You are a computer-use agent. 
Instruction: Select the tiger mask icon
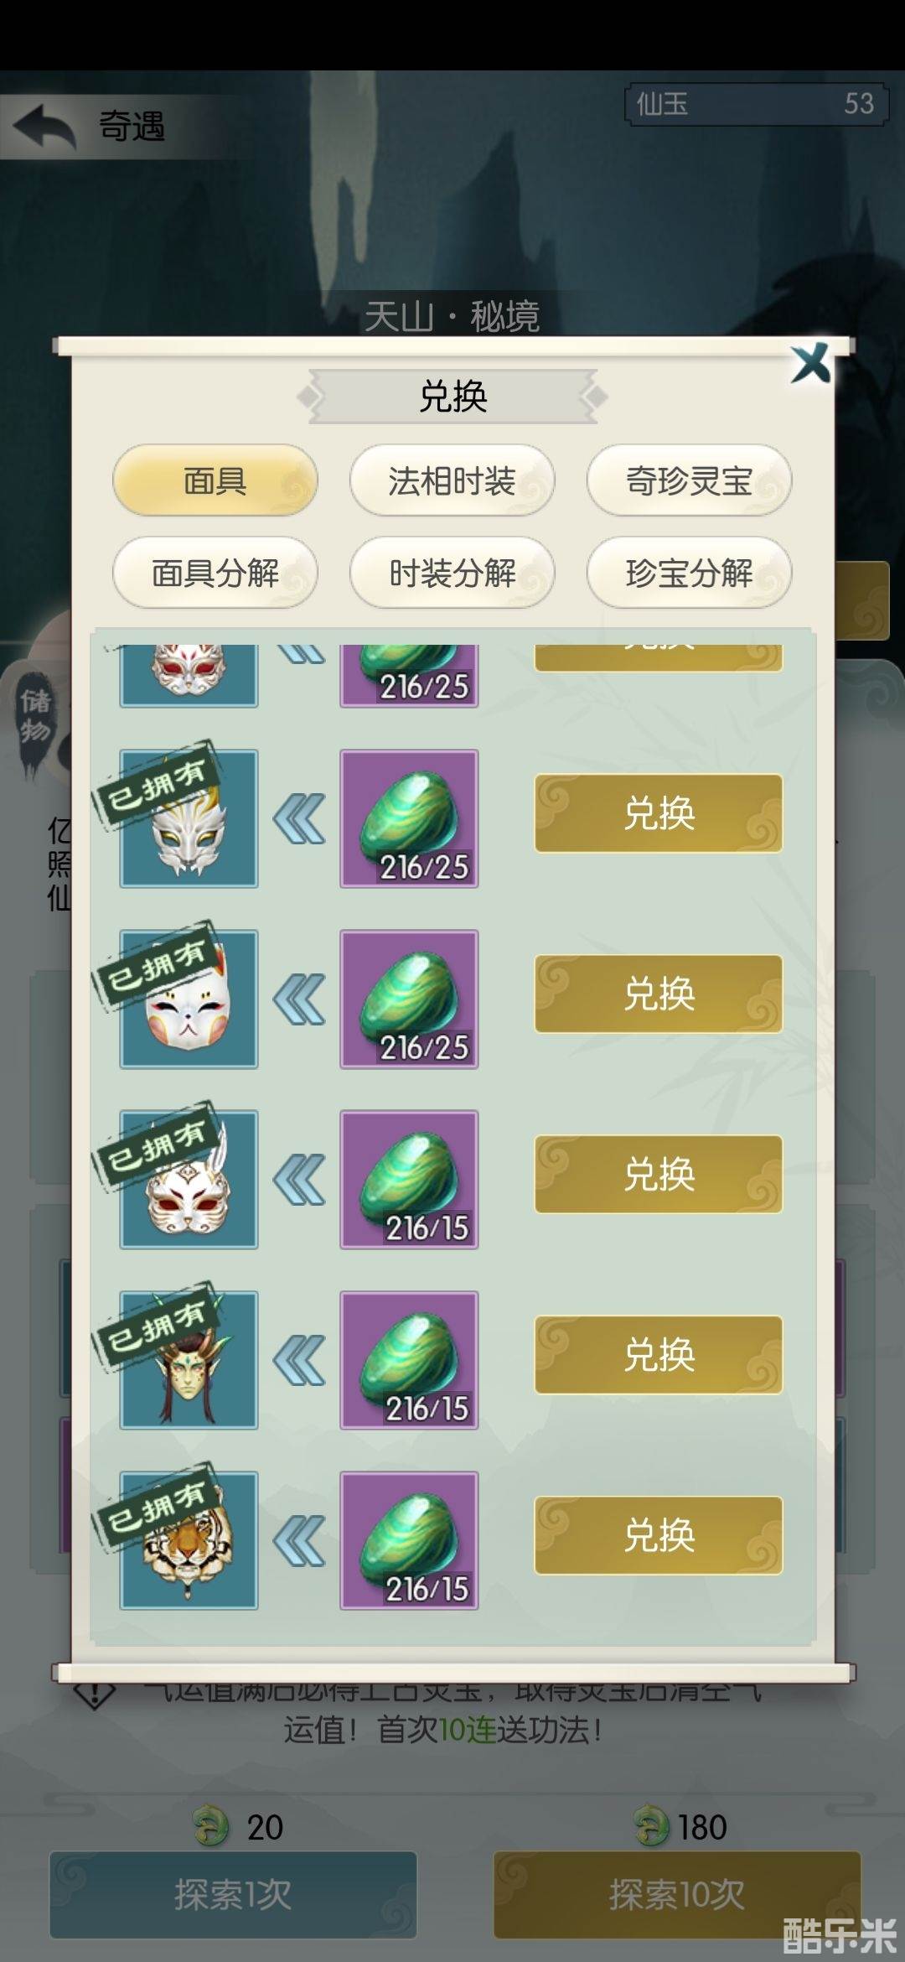(189, 1540)
